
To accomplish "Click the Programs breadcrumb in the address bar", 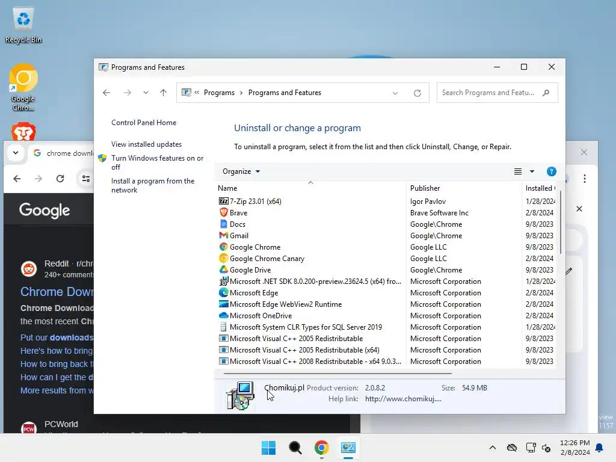I will tap(219, 93).
